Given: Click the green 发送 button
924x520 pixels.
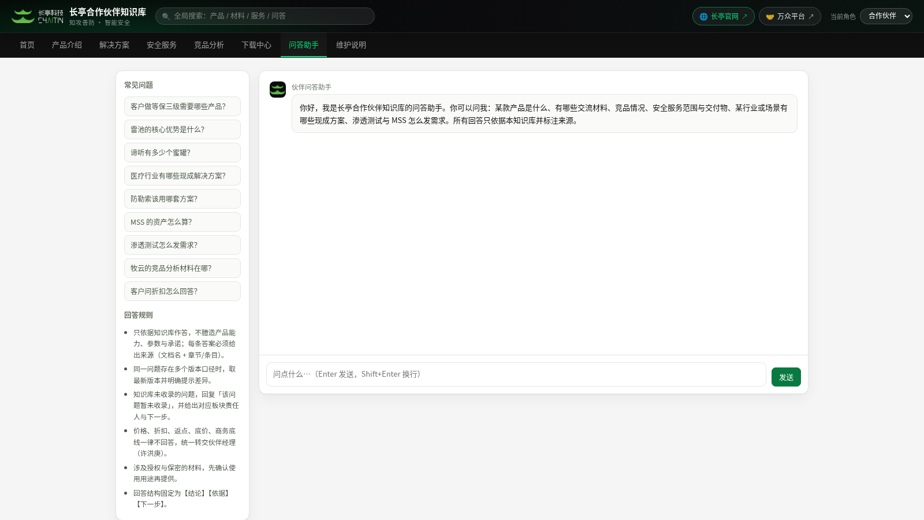Looking at the screenshot, I should coord(786,377).
